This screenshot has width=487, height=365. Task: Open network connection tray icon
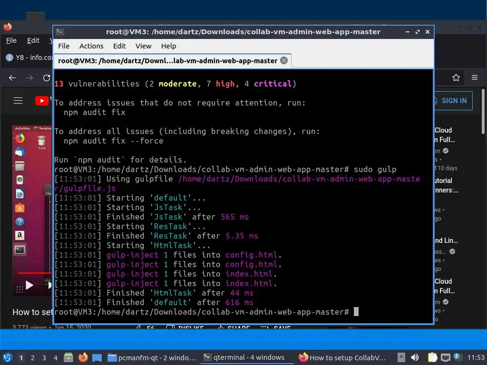[446, 357]
